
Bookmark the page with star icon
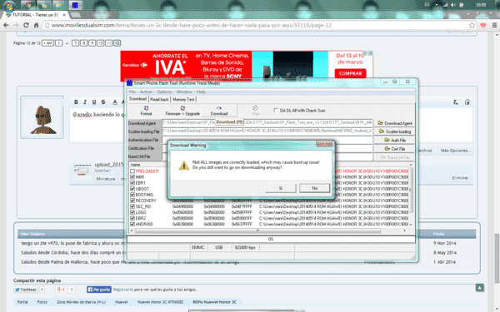click(472, 25)
